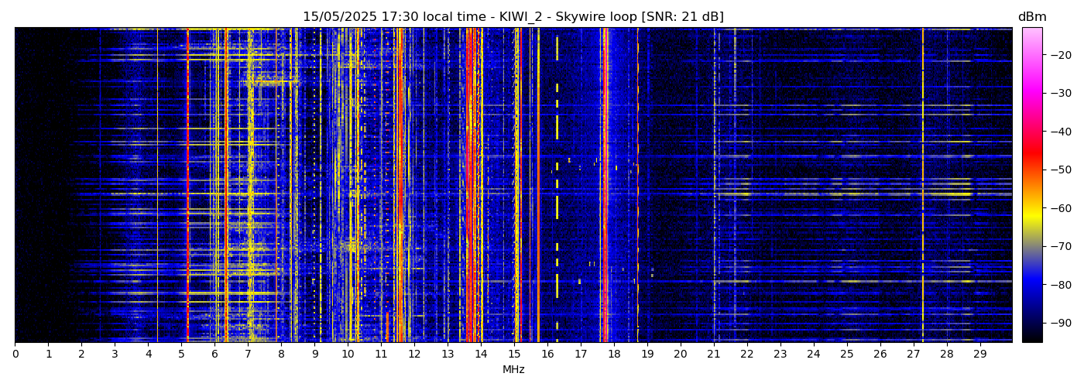
Task: Click the MHz label below the frequency axis
Action: (x=513, y=370)
